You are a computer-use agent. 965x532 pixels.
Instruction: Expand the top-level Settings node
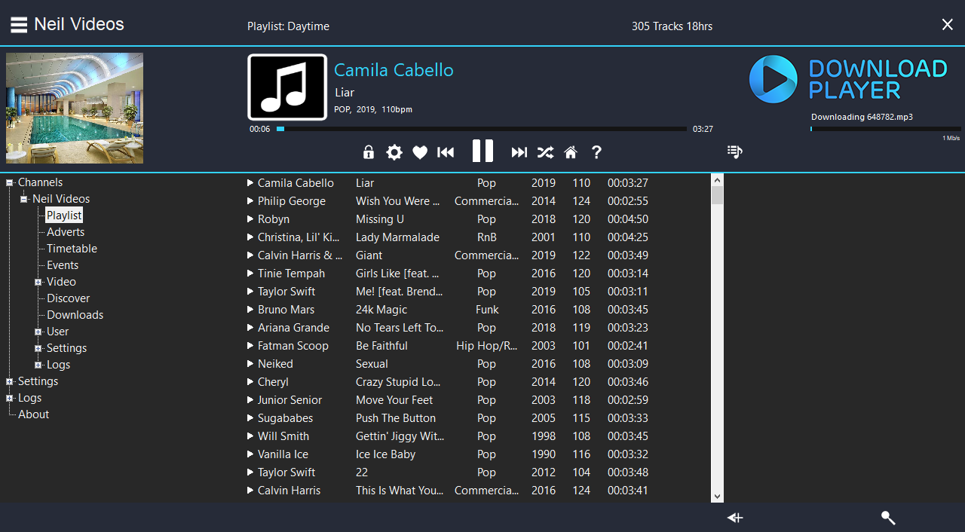tap(10, 381)
